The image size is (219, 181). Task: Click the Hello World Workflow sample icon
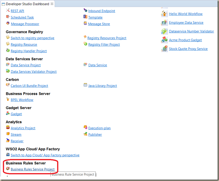(164, 14)
